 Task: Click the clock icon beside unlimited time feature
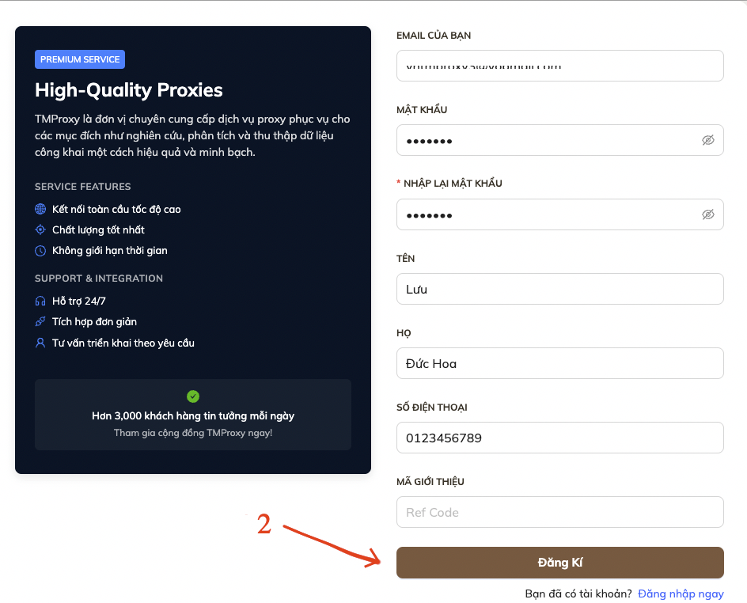pos(41,251)
